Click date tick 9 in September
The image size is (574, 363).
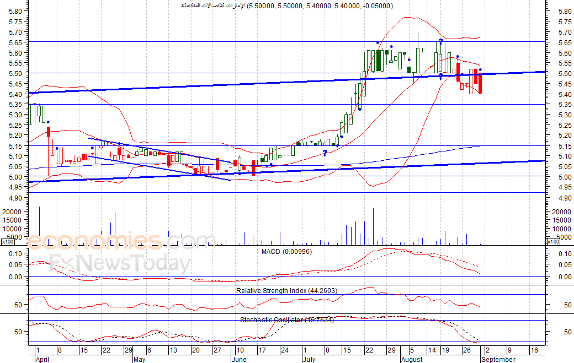509,350
